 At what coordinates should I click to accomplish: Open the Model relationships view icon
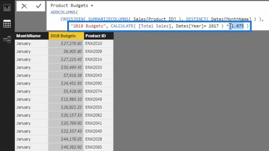tap(7, 40)
